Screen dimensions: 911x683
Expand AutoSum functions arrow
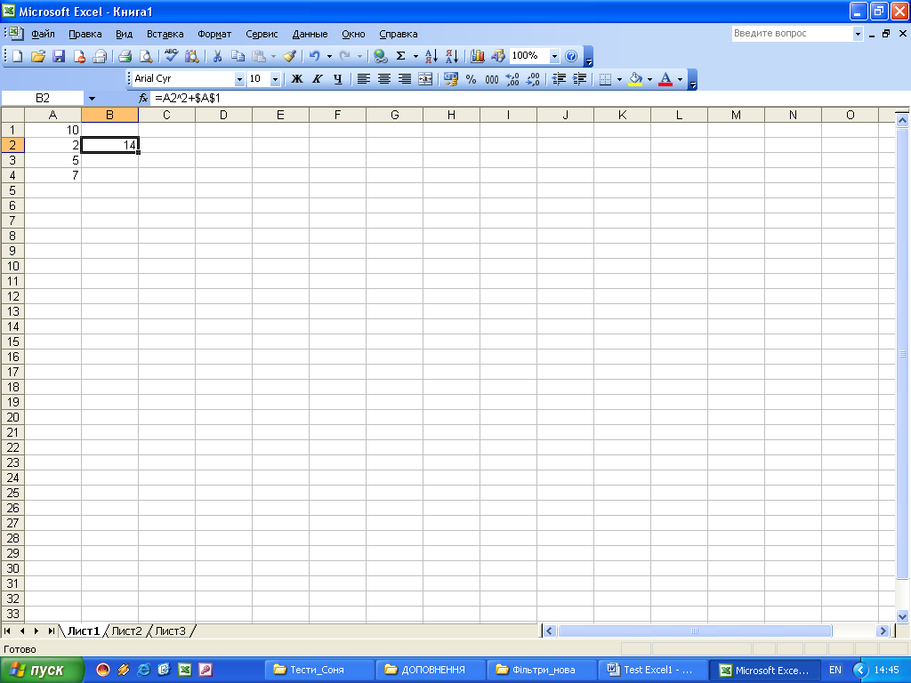pos(415,56)
